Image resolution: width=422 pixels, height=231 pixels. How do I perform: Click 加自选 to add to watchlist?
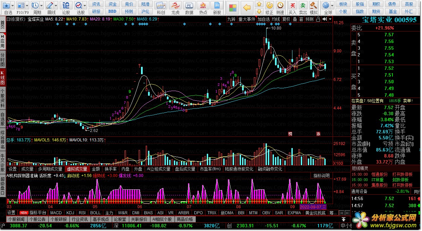coord(264,19)
